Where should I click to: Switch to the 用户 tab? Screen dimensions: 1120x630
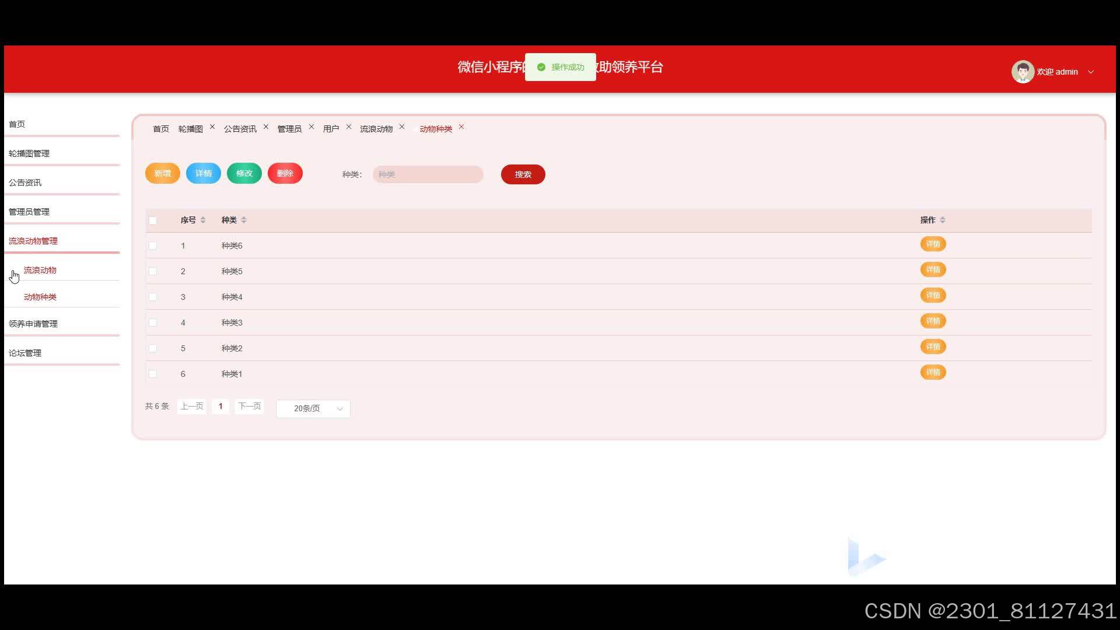coord(331,129)
